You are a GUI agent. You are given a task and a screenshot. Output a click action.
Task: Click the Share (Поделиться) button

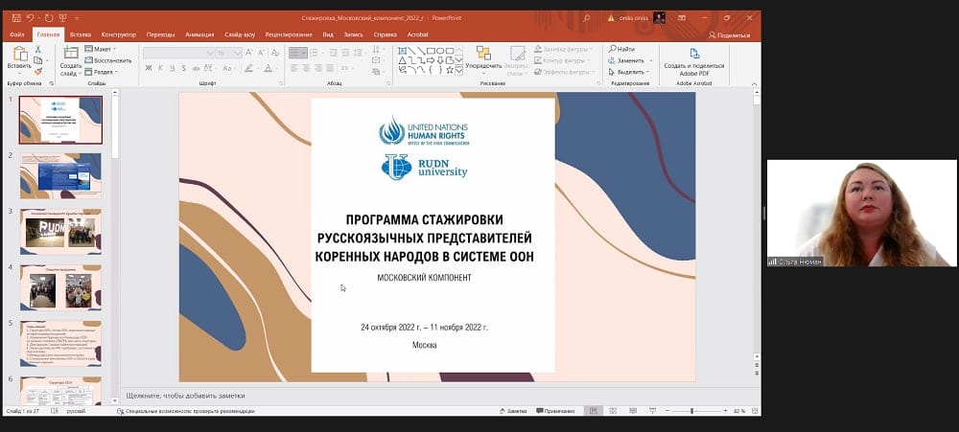[x=730, y=34]
